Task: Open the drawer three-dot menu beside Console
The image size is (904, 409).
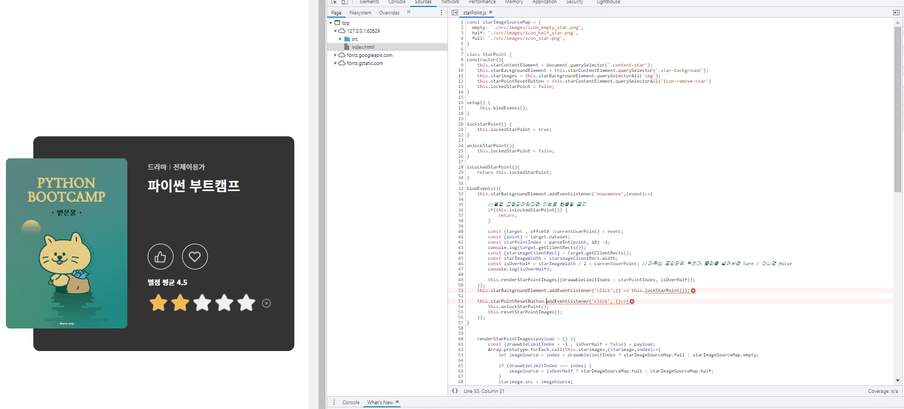Action: (334, 402)
